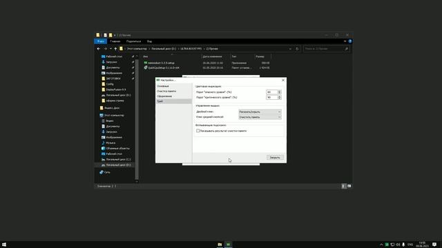Go up one folder level in Explorer
This screenshot has height=248, width=442.
click(x=115, y=49)
